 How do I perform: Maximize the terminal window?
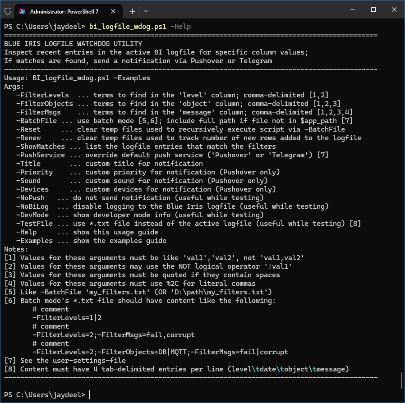tap(373, 9)
